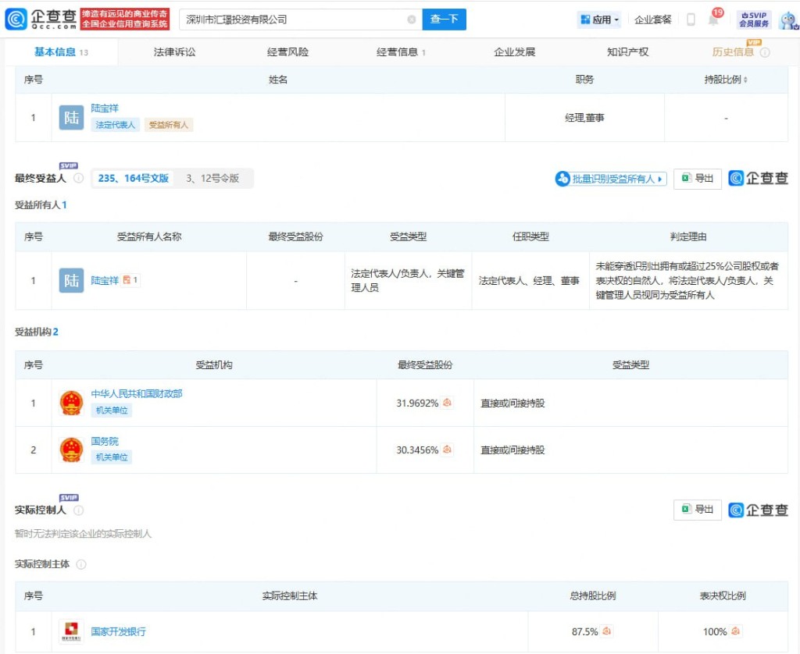Open the 应用 dropdown menu
Image resolution: width=800 pixels, height=654 pixels.
coord(599,20)
